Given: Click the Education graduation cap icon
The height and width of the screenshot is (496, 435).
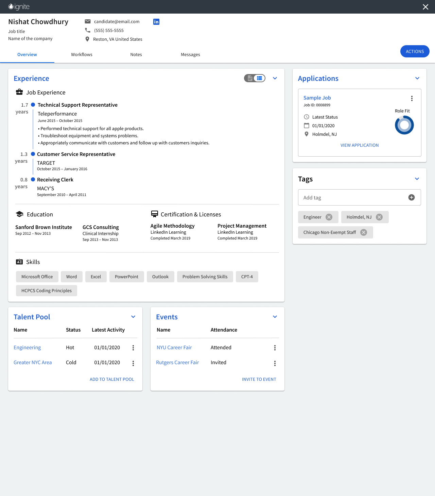Looking at the screenshot, I should pos(20,214).
